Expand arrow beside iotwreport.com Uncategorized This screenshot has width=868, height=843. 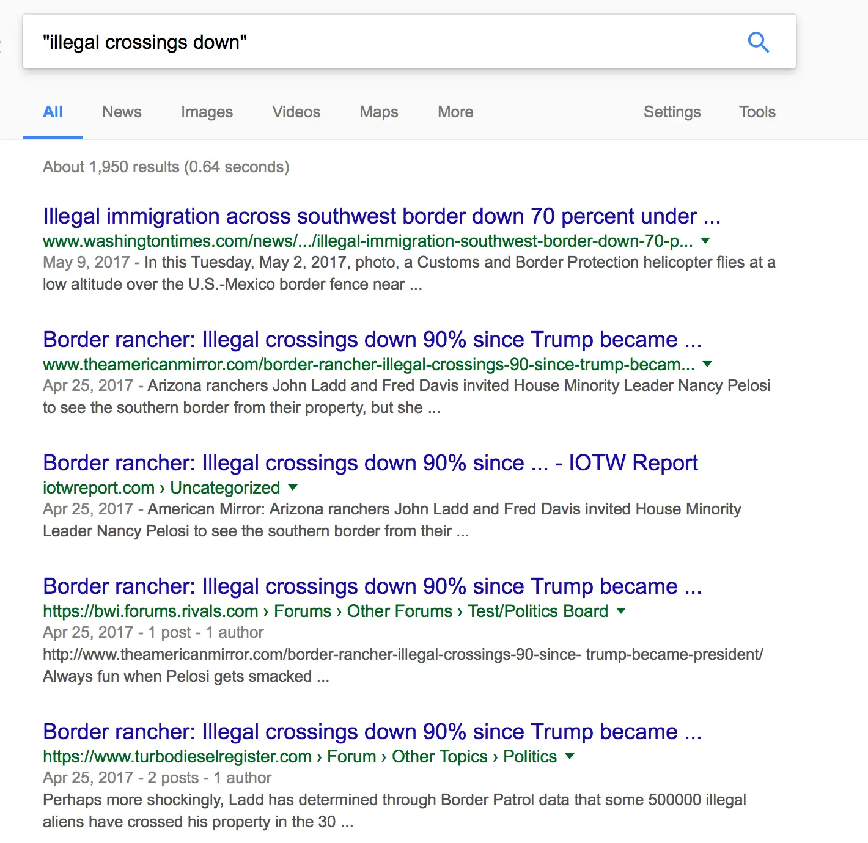293,487
